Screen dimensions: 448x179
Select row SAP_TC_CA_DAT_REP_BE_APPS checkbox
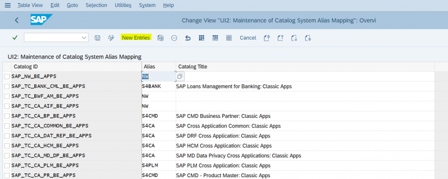(x=7, y=136)
